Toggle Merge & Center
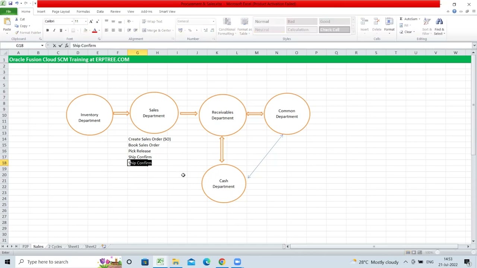This screenshot has width=477, height=268. click(x=157, y=30)
